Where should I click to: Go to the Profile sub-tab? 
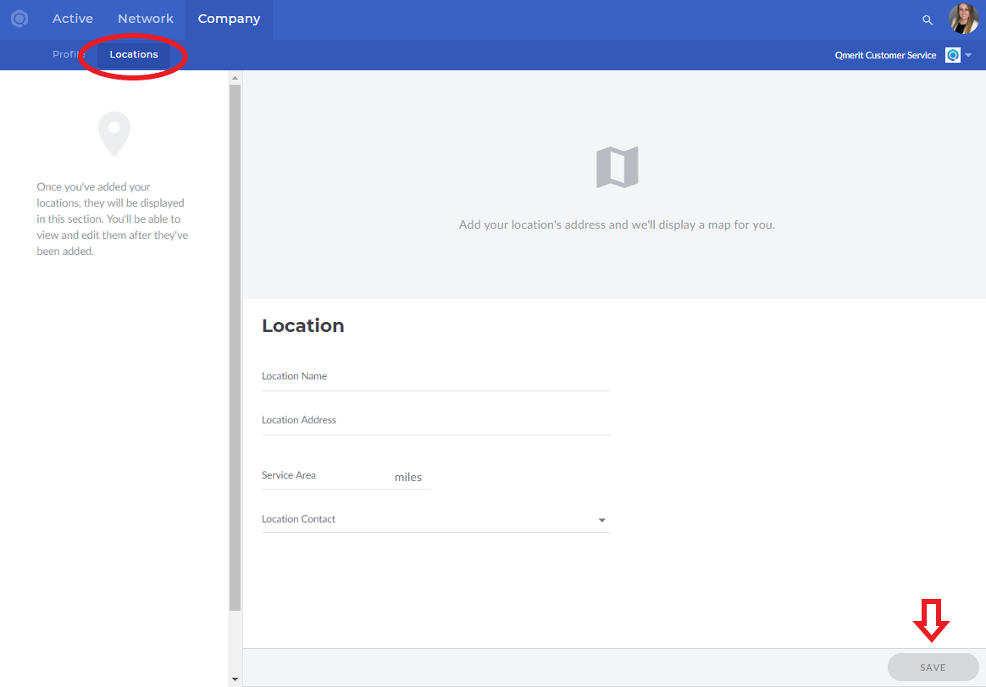tap(67, 54)
